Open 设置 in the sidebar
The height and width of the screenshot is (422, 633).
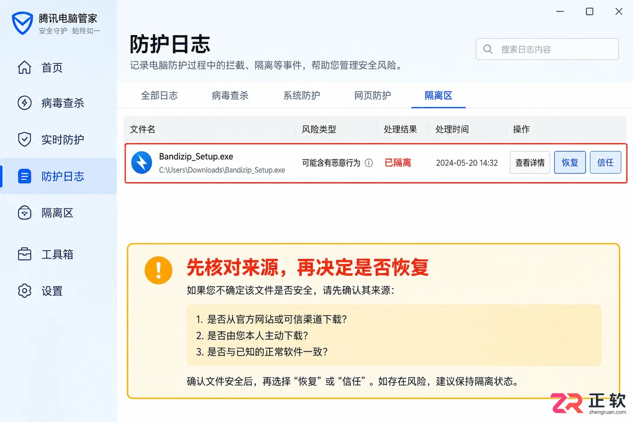pos(58,291)
